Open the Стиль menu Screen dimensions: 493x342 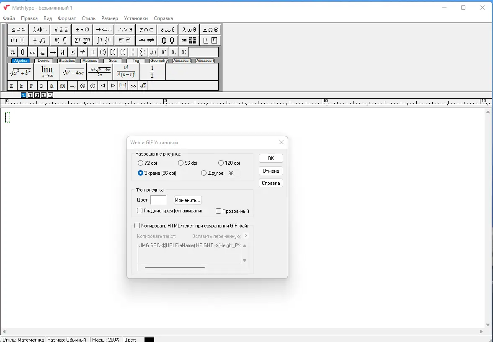coord(89,18)
